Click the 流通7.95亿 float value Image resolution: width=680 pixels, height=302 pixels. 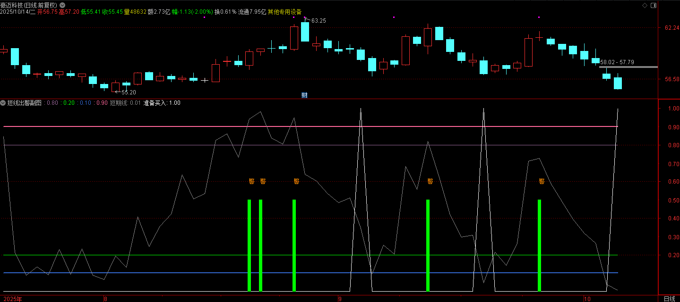pyautogui.click(x=252, y=12)
